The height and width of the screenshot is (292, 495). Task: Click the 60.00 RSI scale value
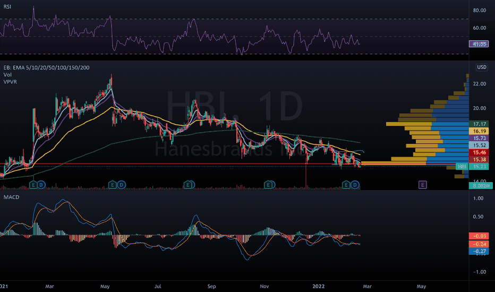479,28
